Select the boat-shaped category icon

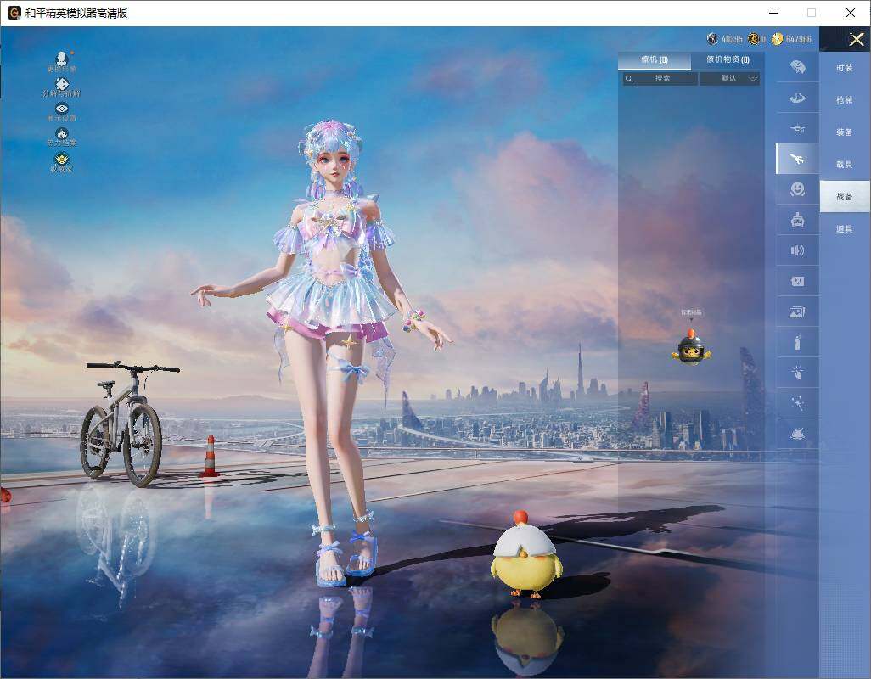tap(797, 98)
